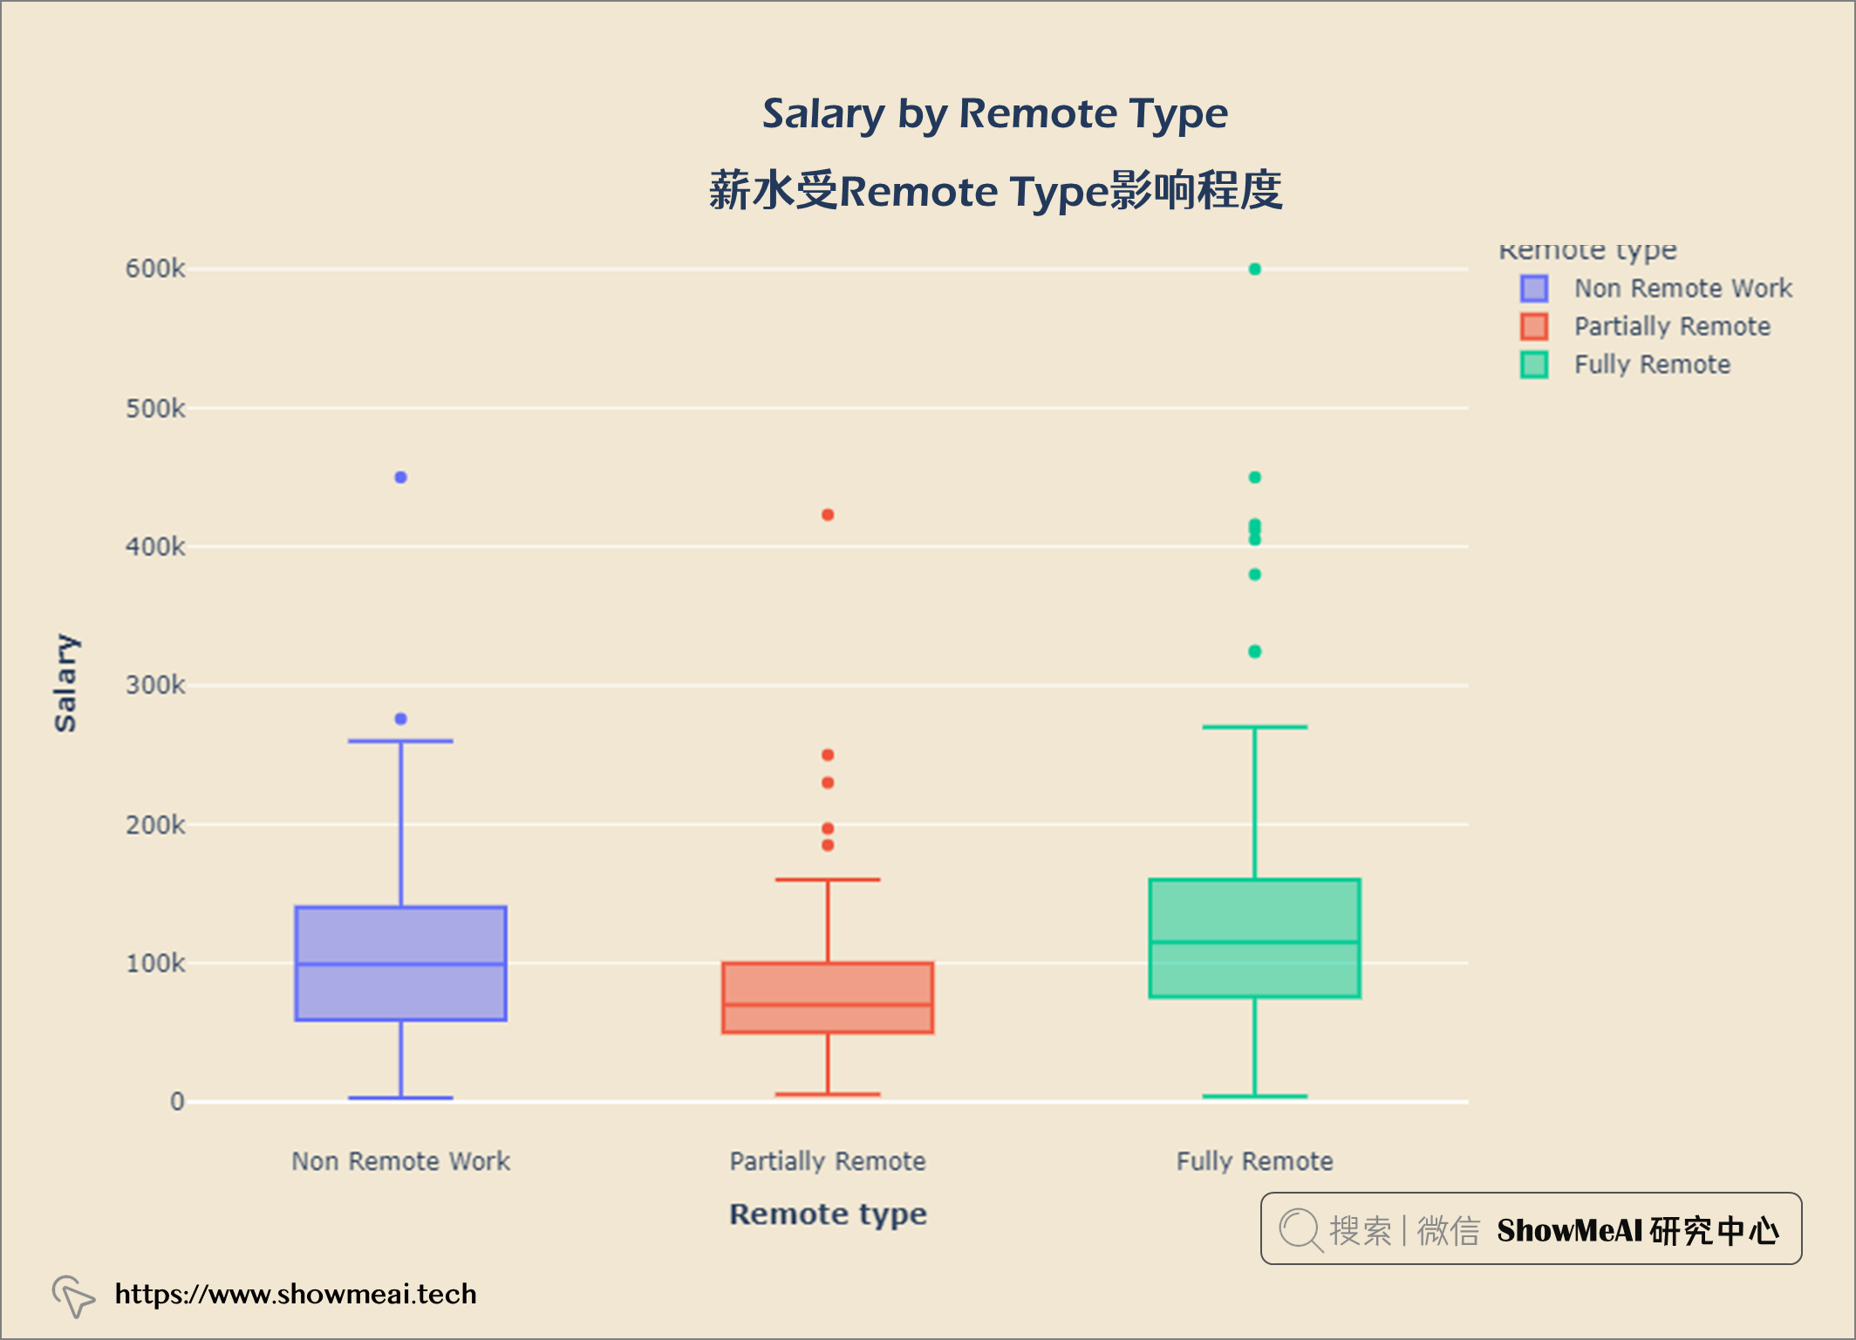This screenshot has height=1340, width=1856.
Task: Click the ShowMeAI research center badge text
Action: pos(1637,1230)
